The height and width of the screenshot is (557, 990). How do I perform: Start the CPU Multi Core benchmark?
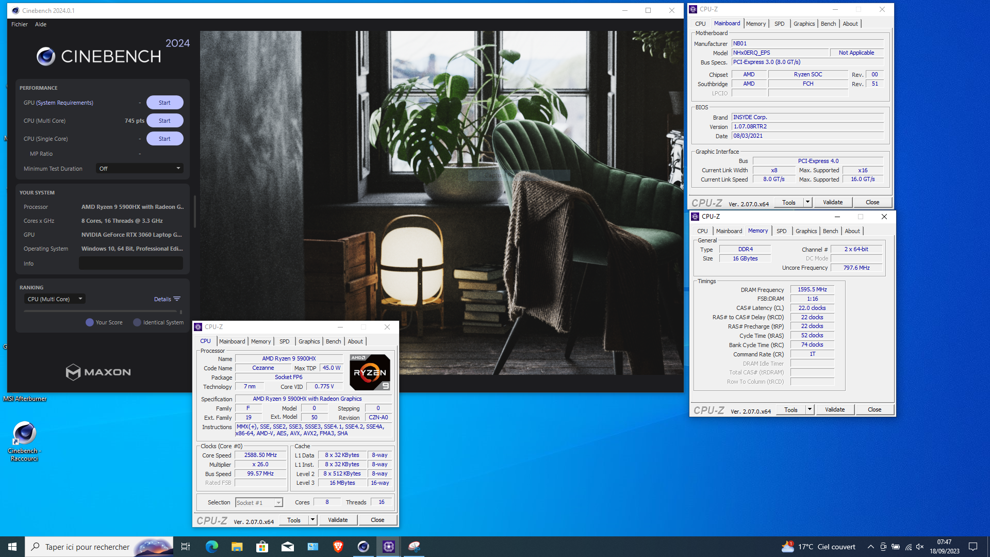[164, 121]
